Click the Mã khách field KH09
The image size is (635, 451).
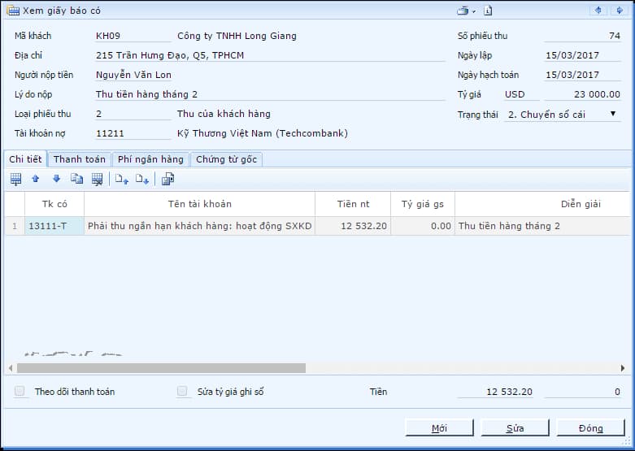[x=133, y=36]
